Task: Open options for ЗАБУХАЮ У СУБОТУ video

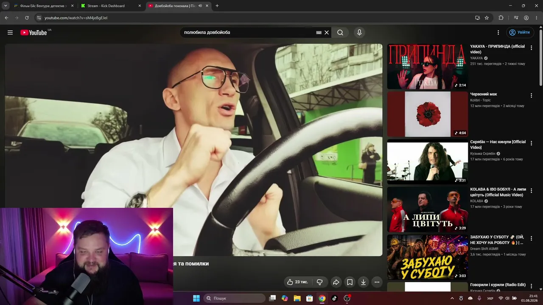Action: point(531,238)
